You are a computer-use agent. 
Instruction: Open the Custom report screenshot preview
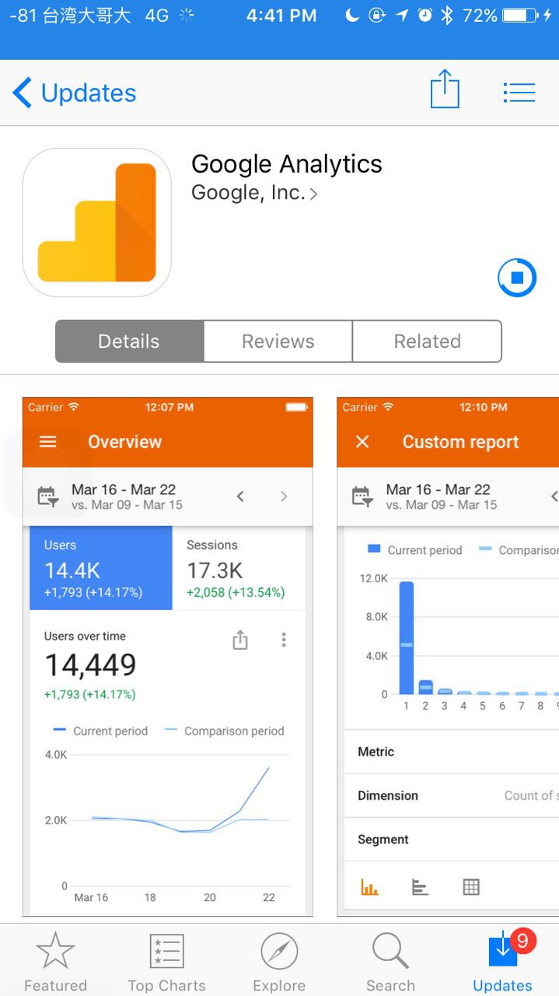pyautogui.click(x=448, y=657)
